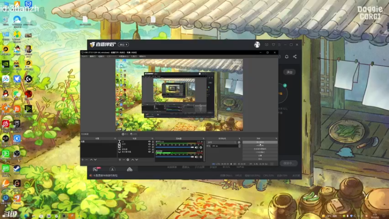
Task: Click the top streaming button in OBS controls
Action: (260, 142)
